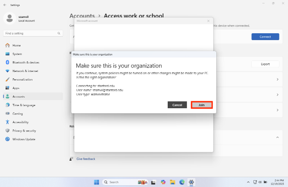Open the Home settings page
Image resolution: width=288 pixels, height=187 pixels.
point(33,45)
